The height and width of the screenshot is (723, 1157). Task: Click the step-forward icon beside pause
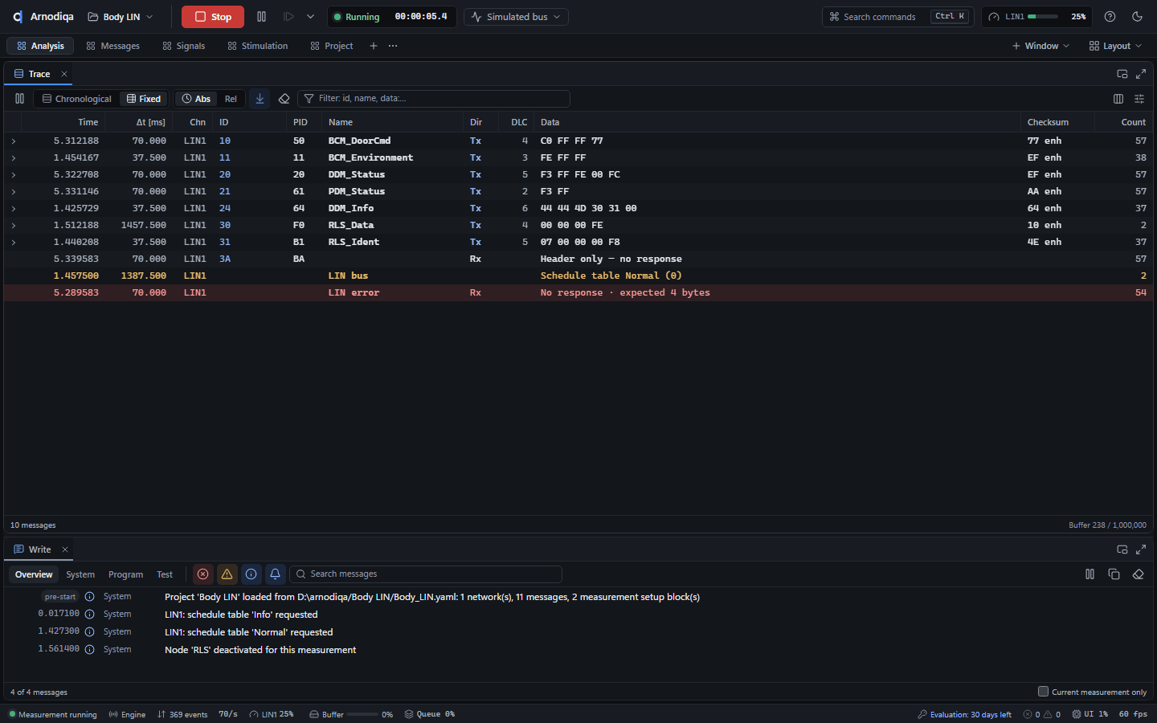[x=288, y=17]
